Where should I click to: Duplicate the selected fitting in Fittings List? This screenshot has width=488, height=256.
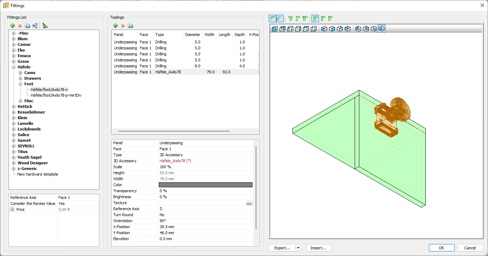(28, 26)
